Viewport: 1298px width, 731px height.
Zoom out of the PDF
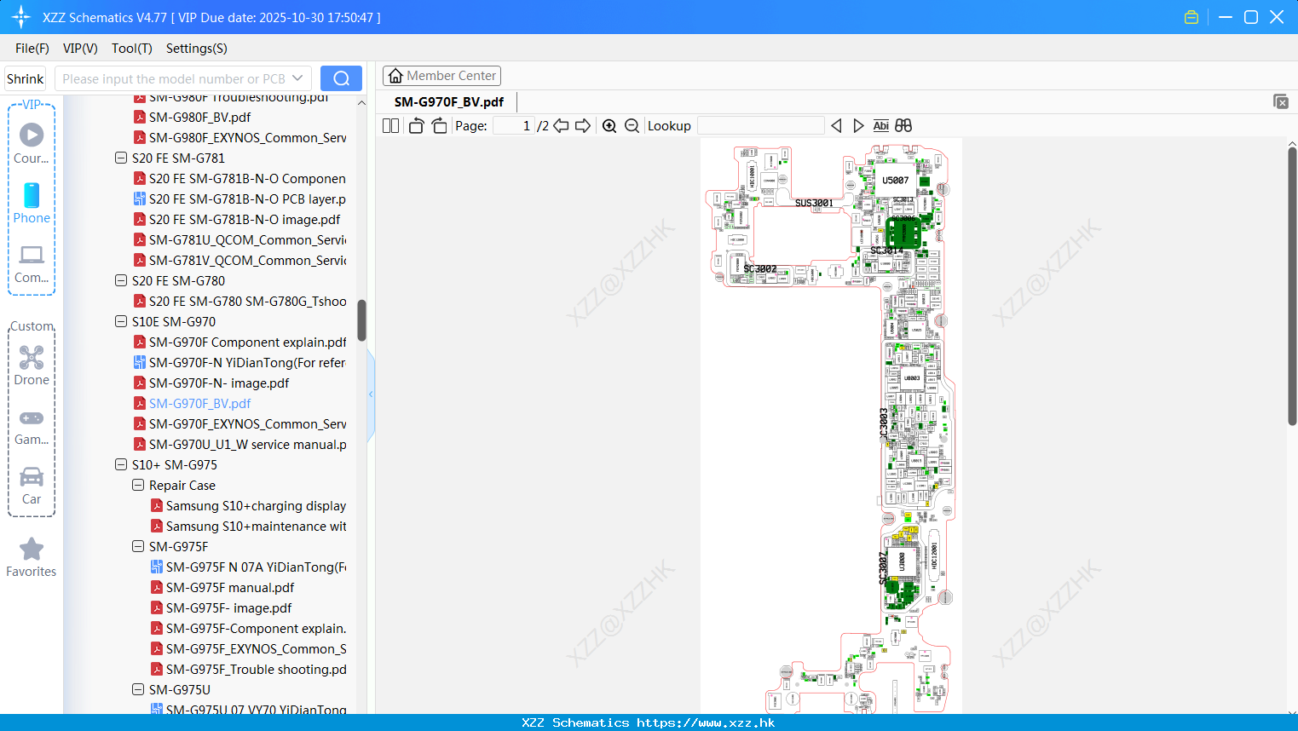pos(632,126)
